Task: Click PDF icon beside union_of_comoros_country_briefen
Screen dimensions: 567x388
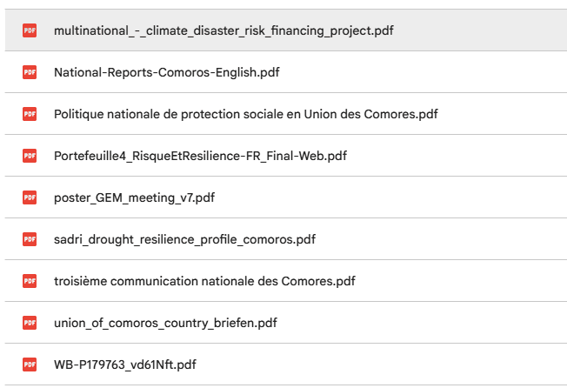Action: click(30, 323)
